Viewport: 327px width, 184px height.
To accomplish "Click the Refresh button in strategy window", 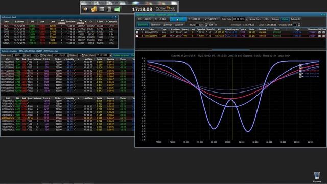I will [x=275, y=19].
